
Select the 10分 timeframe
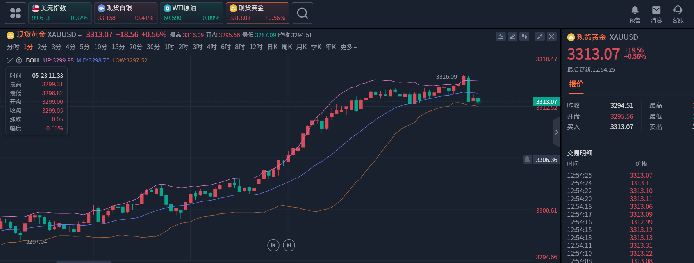[x=100, y=47]
